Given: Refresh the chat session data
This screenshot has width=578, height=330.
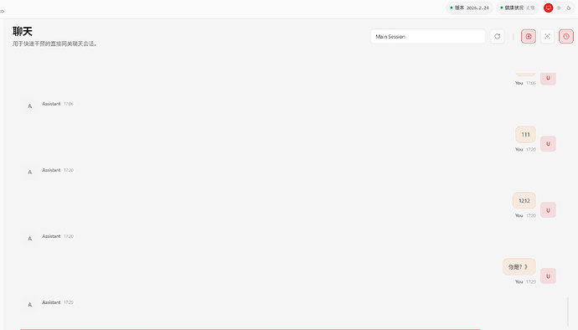Looking at the screenshot, I should (498, 37).
